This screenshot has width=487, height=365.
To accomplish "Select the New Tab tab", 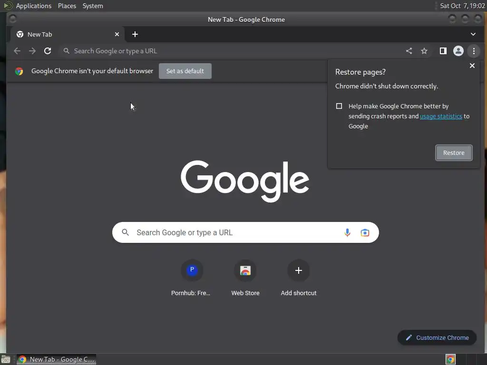I will 68,34.
